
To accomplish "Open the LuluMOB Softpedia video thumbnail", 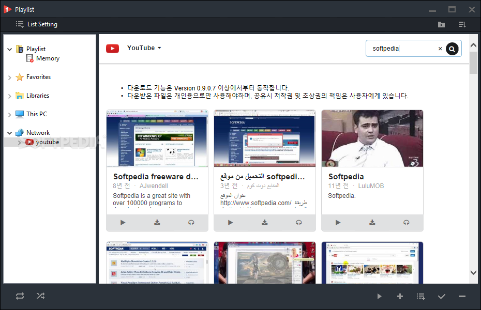I will coord(372,138).
